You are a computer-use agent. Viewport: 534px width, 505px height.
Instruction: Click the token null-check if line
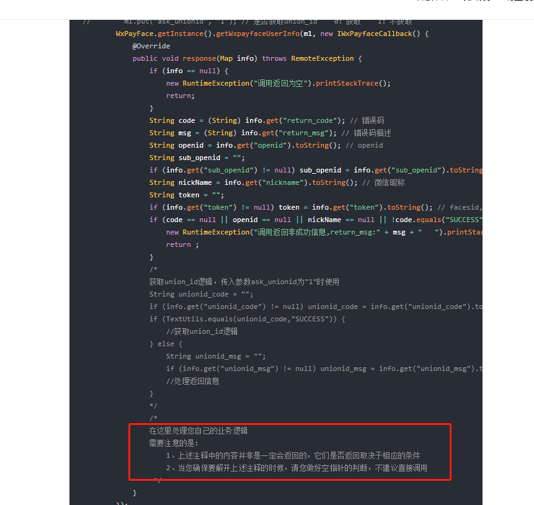pyautogui.click(x=316, y=207)
